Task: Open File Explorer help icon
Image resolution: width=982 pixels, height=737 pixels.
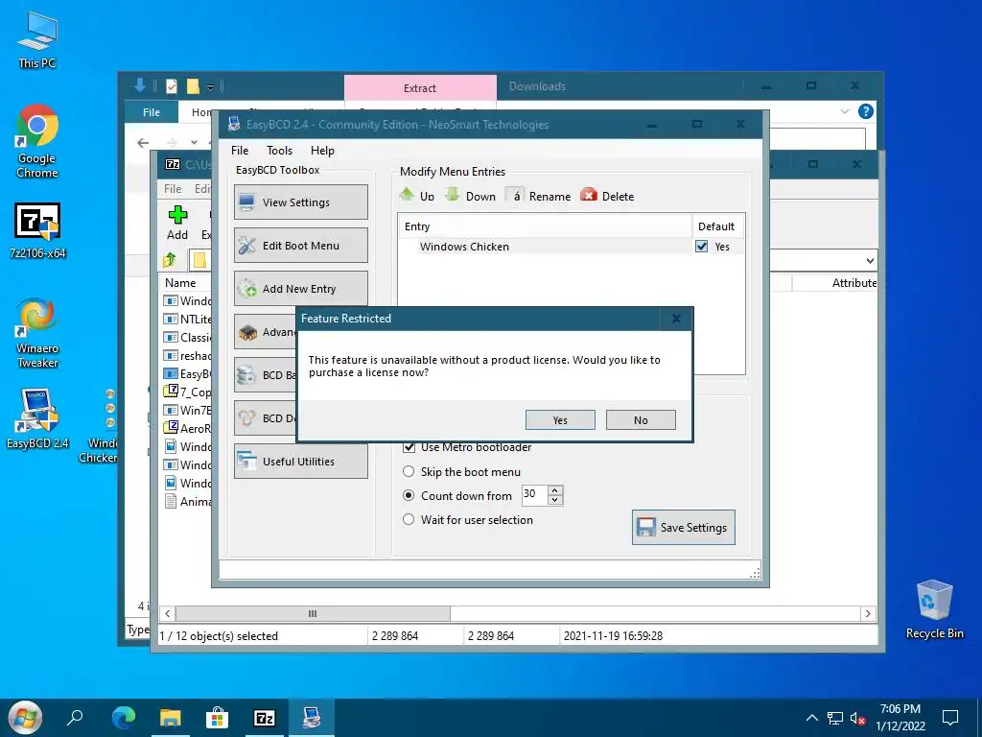Action: 866,111
